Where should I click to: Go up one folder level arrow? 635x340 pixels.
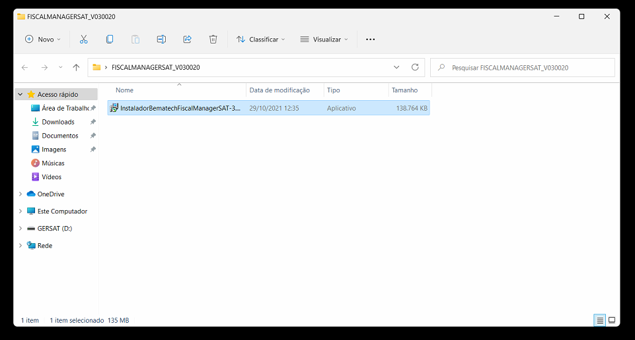[76, 67]
